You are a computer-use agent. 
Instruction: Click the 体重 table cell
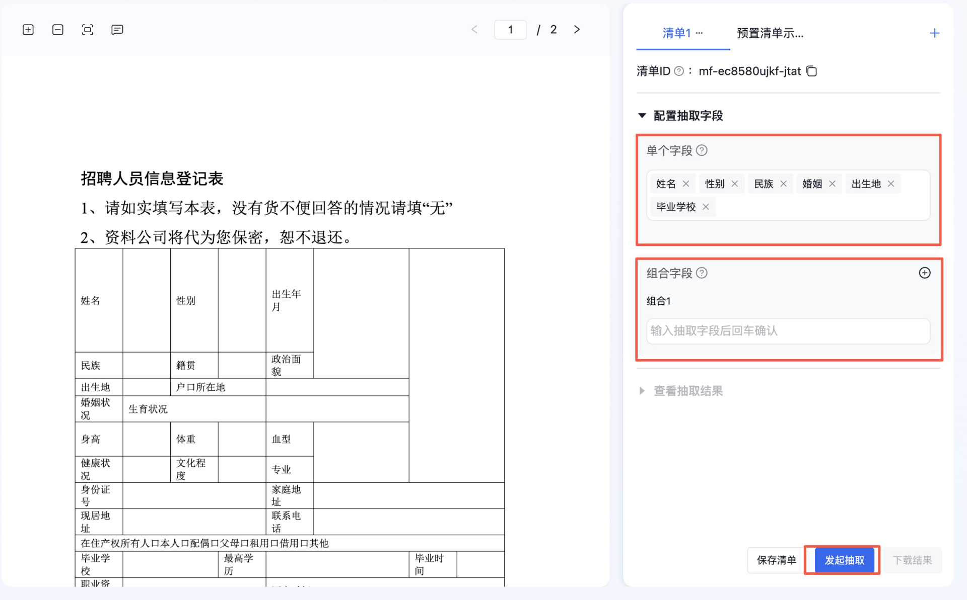194,439
